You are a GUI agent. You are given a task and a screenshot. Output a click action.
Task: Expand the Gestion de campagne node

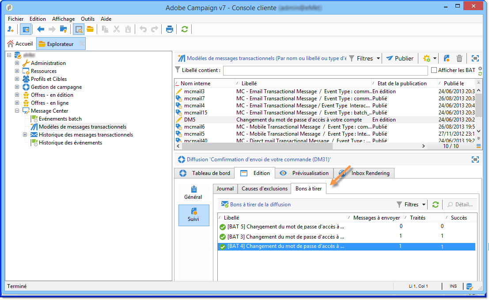17,87
